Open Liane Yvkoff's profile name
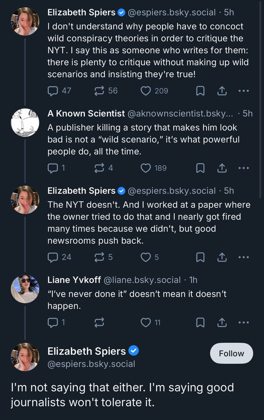Screen dimensions: 264x420 tap(73, 280)
